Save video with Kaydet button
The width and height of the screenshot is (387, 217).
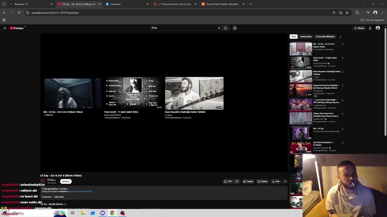(x=262, y=181)
